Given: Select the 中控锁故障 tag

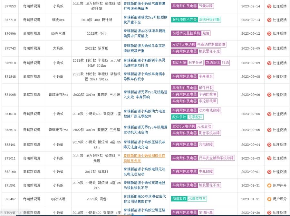Looking at the screenshot, I should [x=207, y=101].
